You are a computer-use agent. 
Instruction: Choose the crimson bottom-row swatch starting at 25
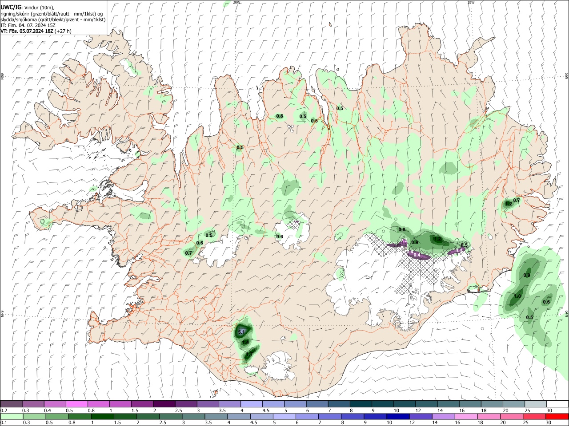[534, 416]
